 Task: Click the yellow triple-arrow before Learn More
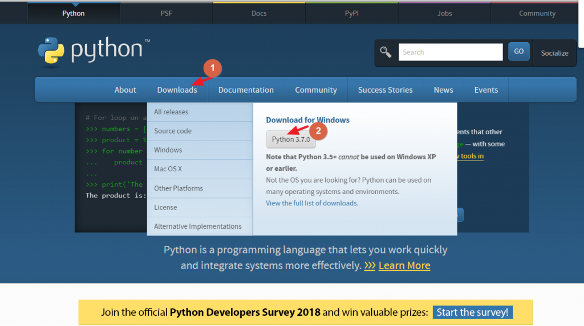pyautogui.click(x=370, y=266)
